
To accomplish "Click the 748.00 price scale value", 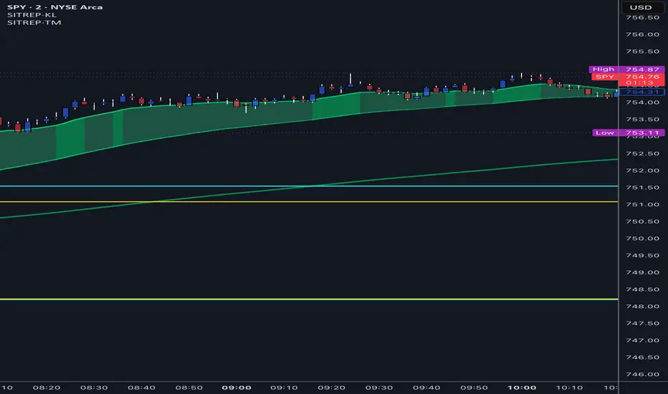I will tap(642, 307).
